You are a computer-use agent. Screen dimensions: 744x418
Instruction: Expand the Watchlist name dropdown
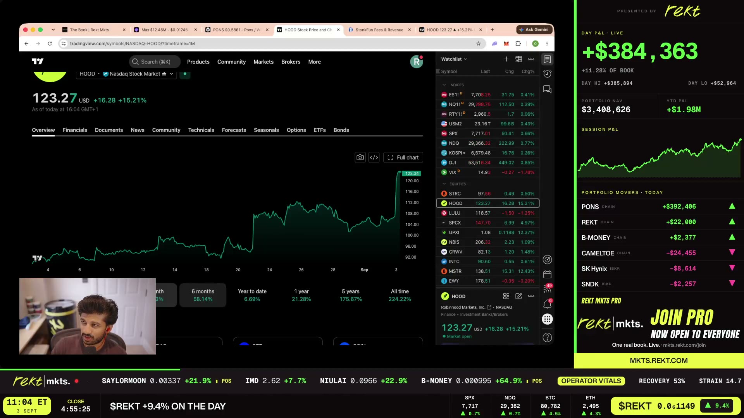tap(454, 59)
